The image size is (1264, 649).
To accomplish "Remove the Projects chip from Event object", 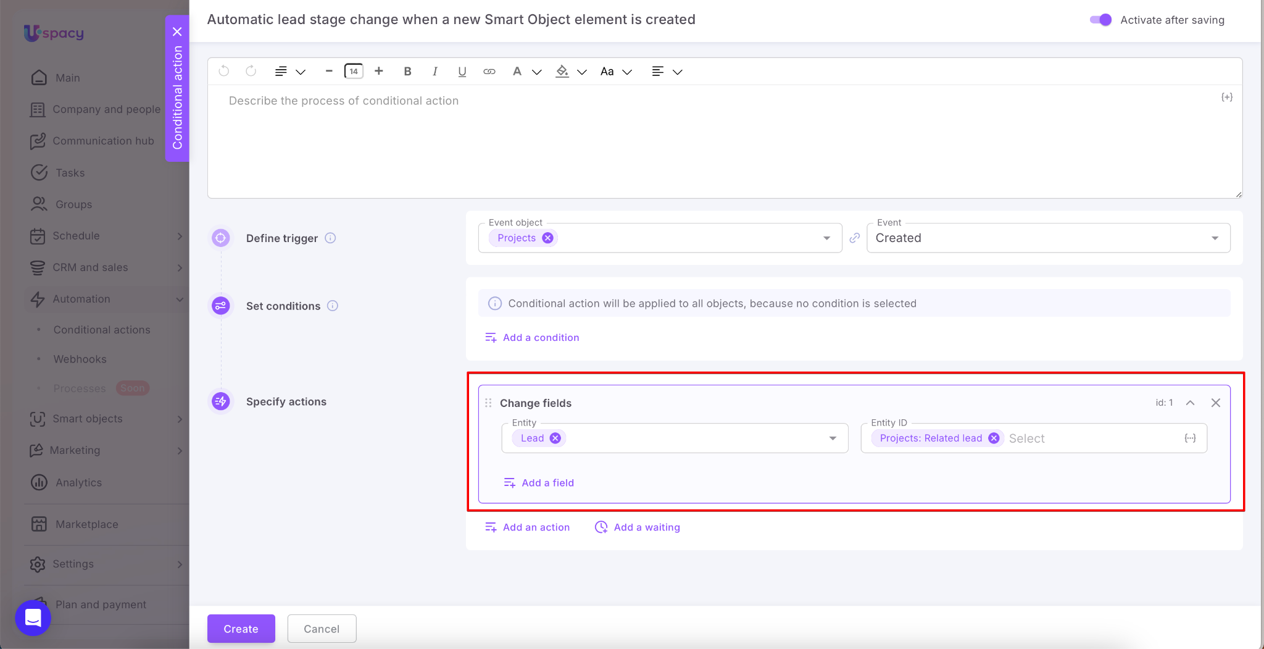I will (x=547, y=238).
